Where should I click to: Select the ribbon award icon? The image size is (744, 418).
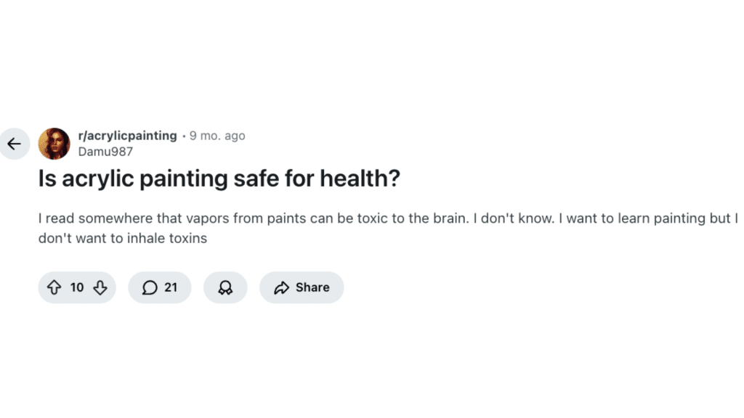(x=225, y=287)
